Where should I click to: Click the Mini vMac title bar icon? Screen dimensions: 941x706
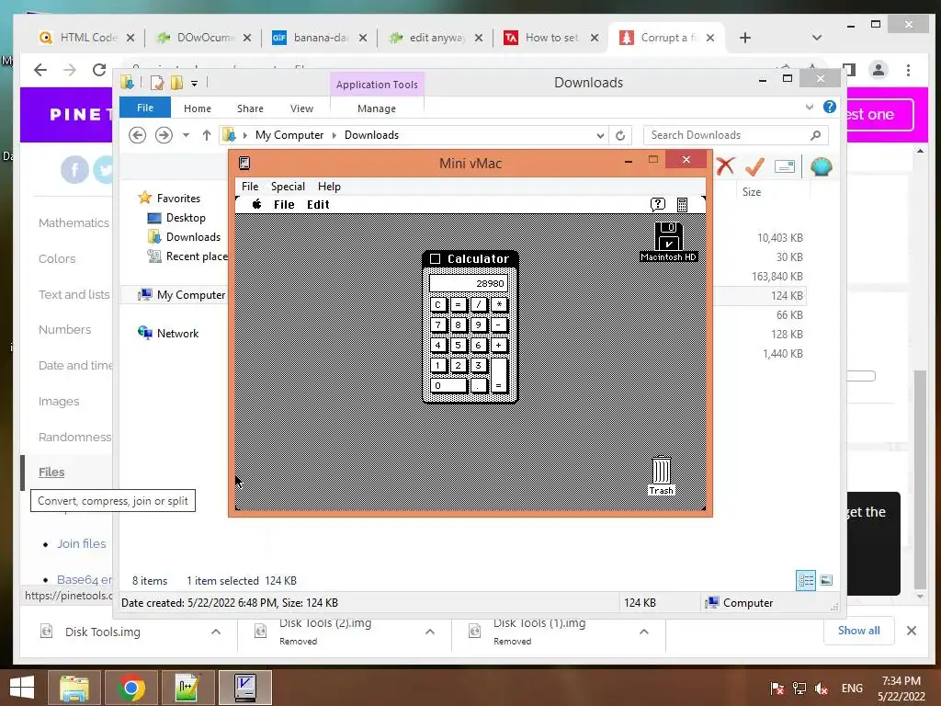pos(244,163)
